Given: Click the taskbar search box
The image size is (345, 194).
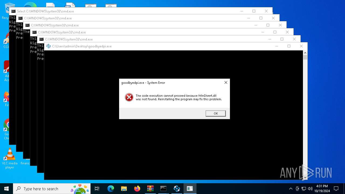Looking at the screenshot, I should (52, 189).
